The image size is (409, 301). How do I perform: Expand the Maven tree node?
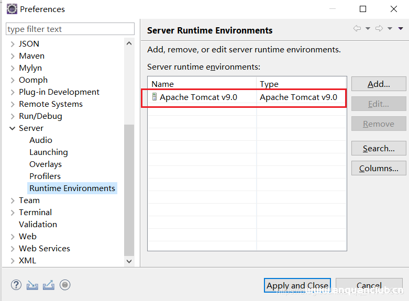pyautogui.click(x=13, y=56)
